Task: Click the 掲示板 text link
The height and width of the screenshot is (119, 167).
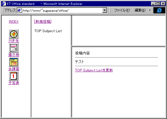Action: point(14,55)
